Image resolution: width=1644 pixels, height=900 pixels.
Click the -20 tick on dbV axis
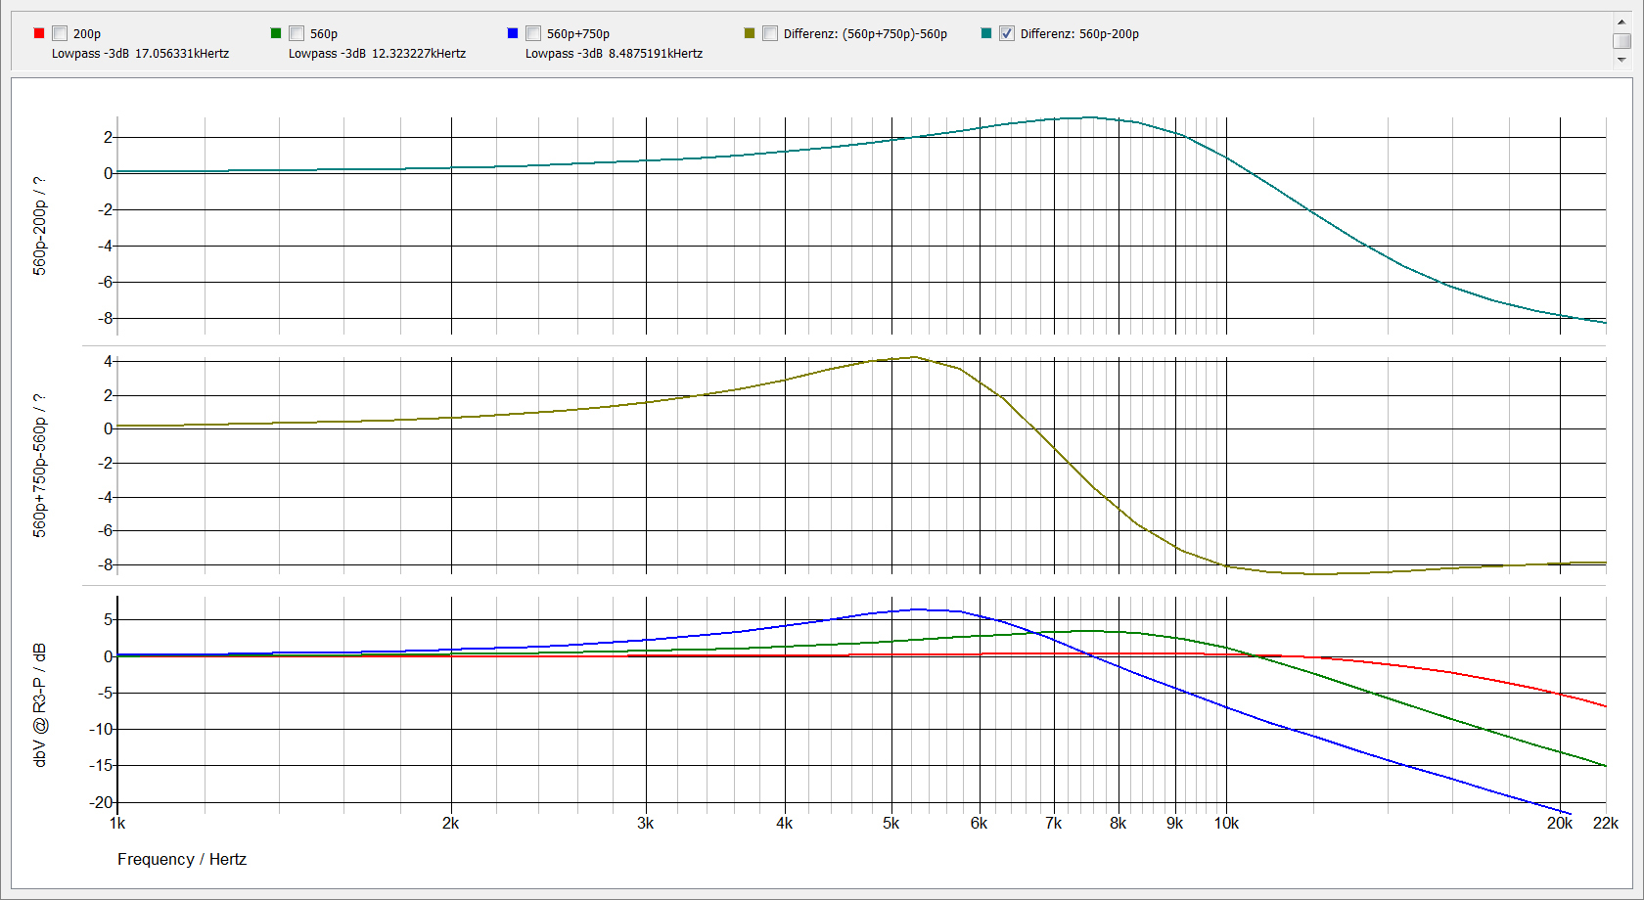point(101,802)
